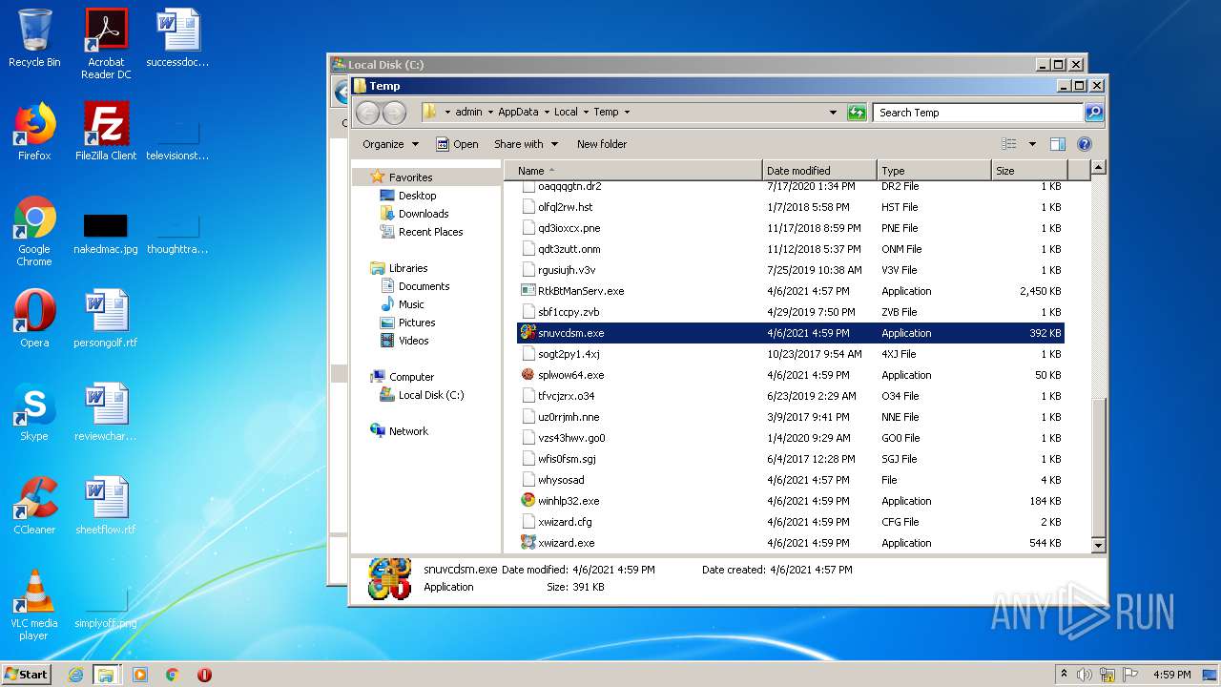The width and height of the screenshot is (1221, 687).
Task: Open the Start menu
Action: pyautogui.click(x=27, y=675)
